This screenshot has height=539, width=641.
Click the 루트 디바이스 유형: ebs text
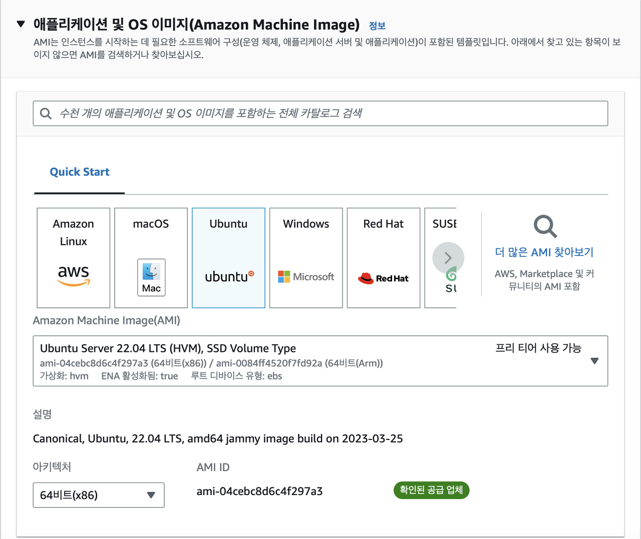click(236, 376)
